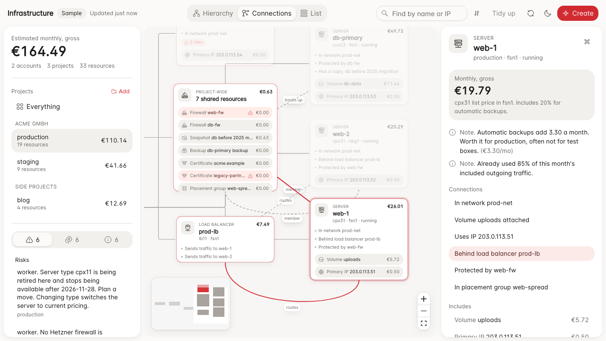Open In placement group web-spread connection
Image resolution: width=606 pixels, height=341 pixels.
pos(522,287)
